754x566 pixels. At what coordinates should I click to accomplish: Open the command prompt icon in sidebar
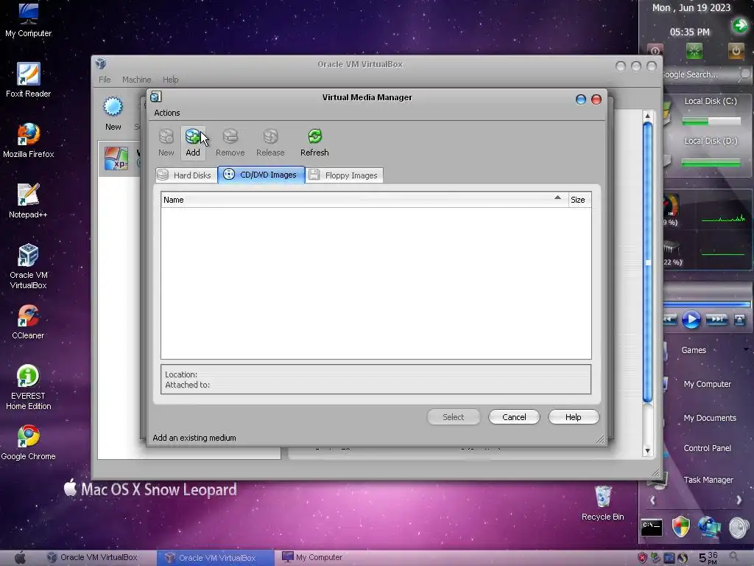coord(652,528)
